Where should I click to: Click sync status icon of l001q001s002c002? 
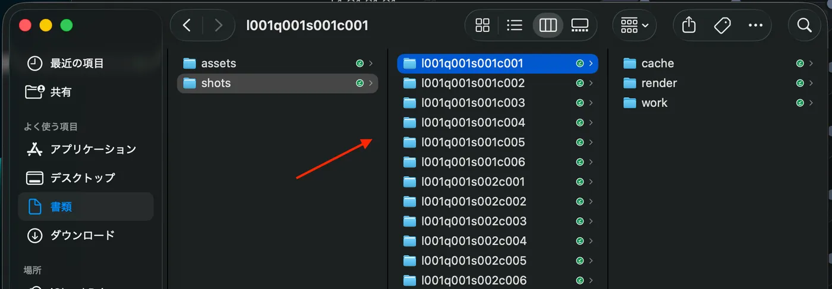(579, 201)
